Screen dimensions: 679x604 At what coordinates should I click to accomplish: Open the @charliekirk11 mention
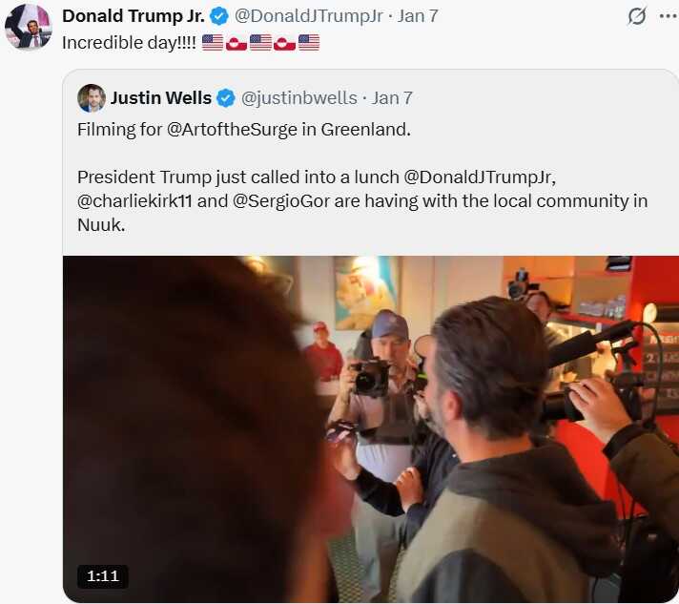pyautogui.click(x=134, y=201)
